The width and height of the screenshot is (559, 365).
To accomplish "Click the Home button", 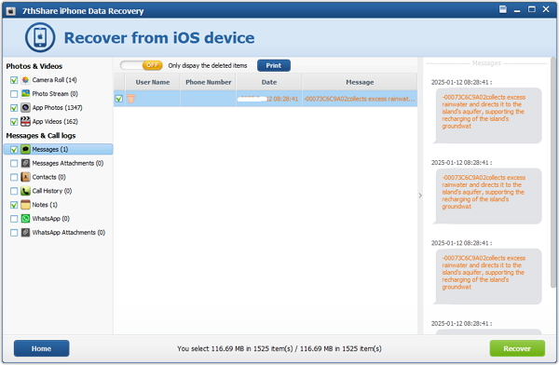I will [x=41, y=348].
